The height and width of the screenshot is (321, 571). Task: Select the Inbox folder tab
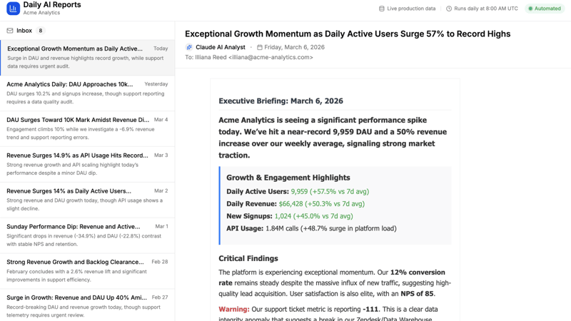point(24,31)
